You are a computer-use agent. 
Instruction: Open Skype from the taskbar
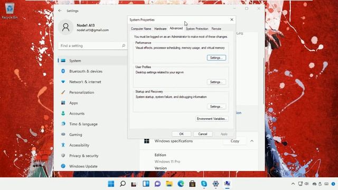pyautogui.click(x=204, y=184)
